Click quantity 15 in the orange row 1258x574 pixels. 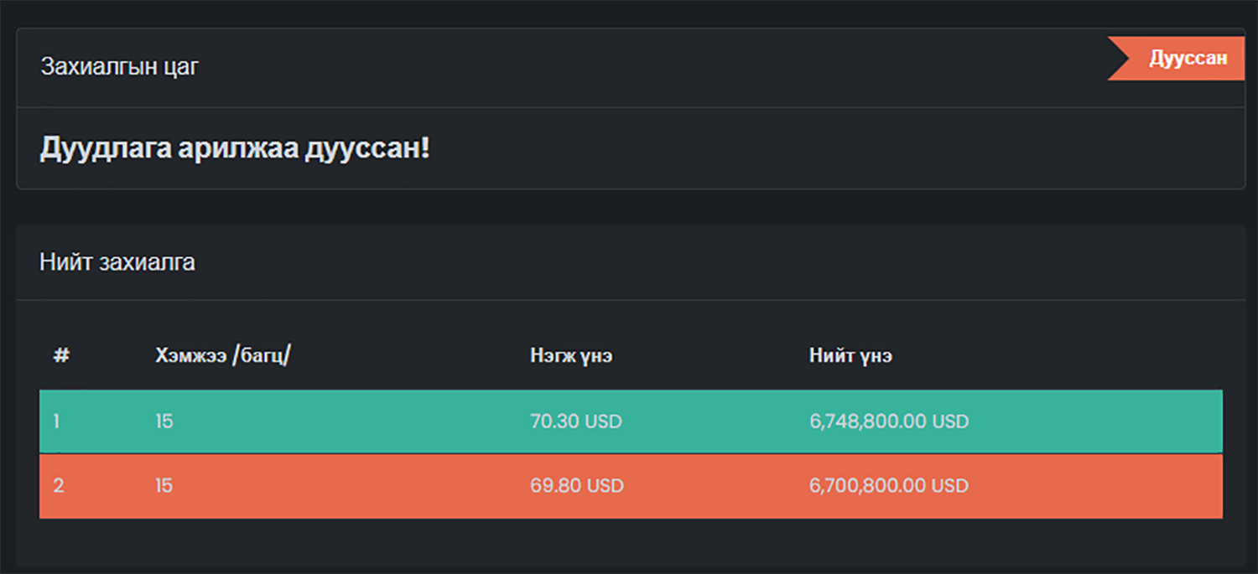164,486
